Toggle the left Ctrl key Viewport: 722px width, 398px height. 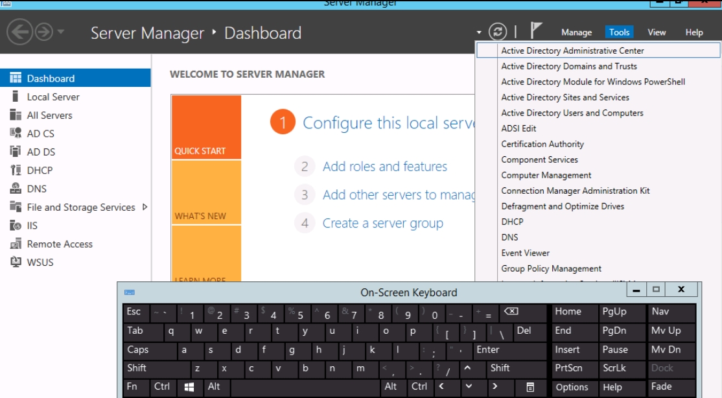pyautogui.click(x=163, y=387)
